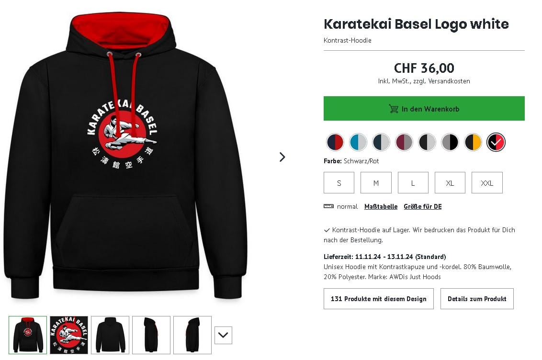Go to next product image with right chevron

tap(282, 157)
